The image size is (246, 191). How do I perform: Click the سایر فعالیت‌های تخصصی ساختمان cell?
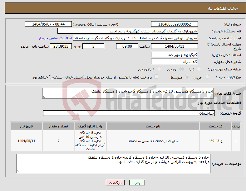(x=153, y=141)
